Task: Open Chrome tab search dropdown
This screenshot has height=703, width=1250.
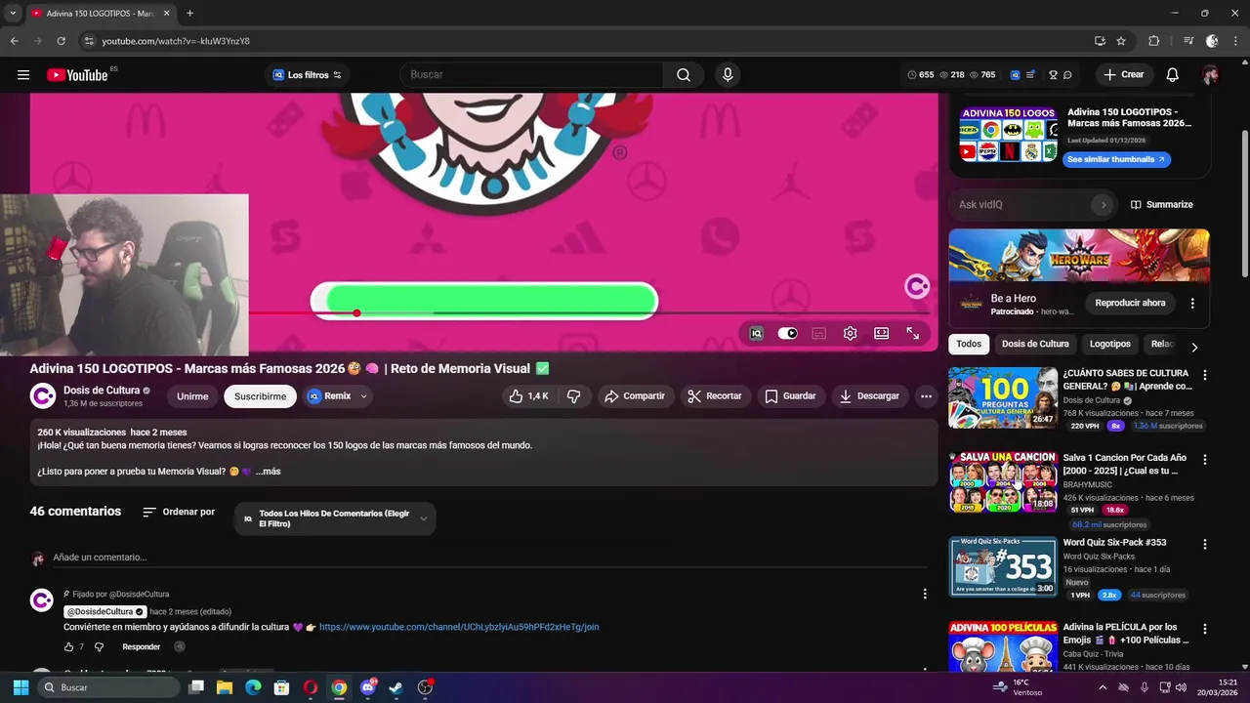Action: click(13, 13)
